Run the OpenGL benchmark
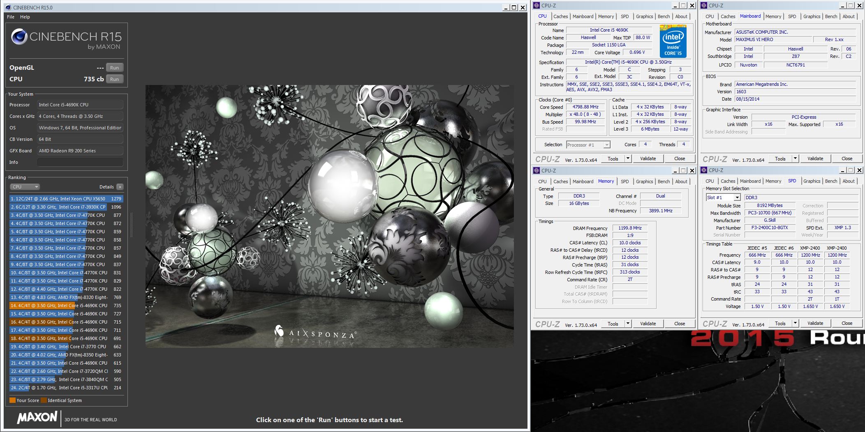Viewport: 865px width, 432px height. click(x=115, y=68)
